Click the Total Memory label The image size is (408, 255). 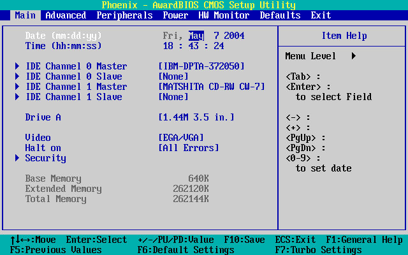click(x=56, y=199)
